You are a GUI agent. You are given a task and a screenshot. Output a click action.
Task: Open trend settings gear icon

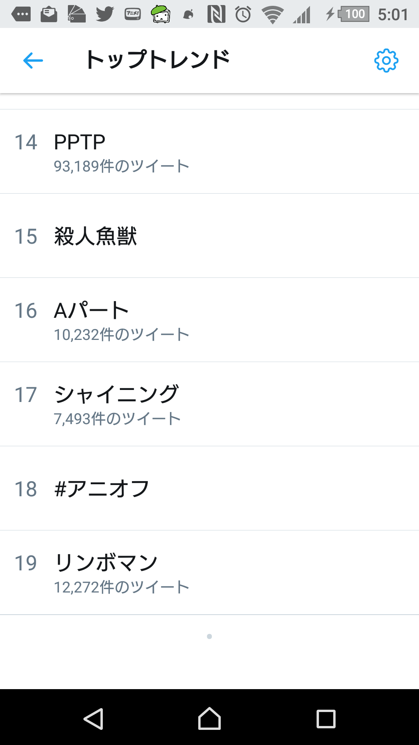pos(386,61)
